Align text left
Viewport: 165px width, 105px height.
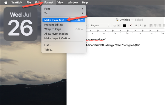click(x=151, y=25)
